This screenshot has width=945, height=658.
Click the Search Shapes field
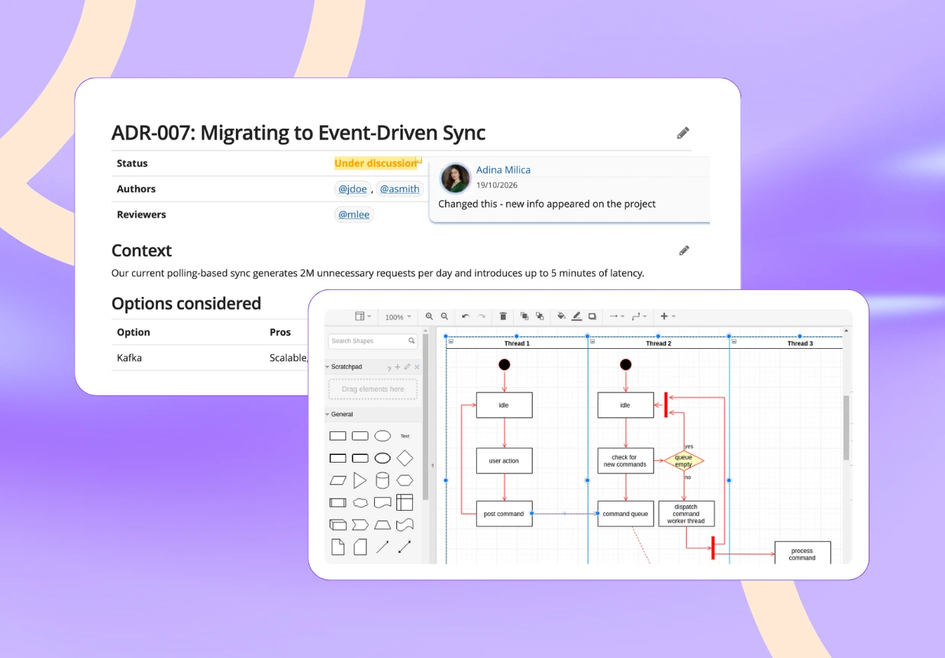tap(373, 341)
